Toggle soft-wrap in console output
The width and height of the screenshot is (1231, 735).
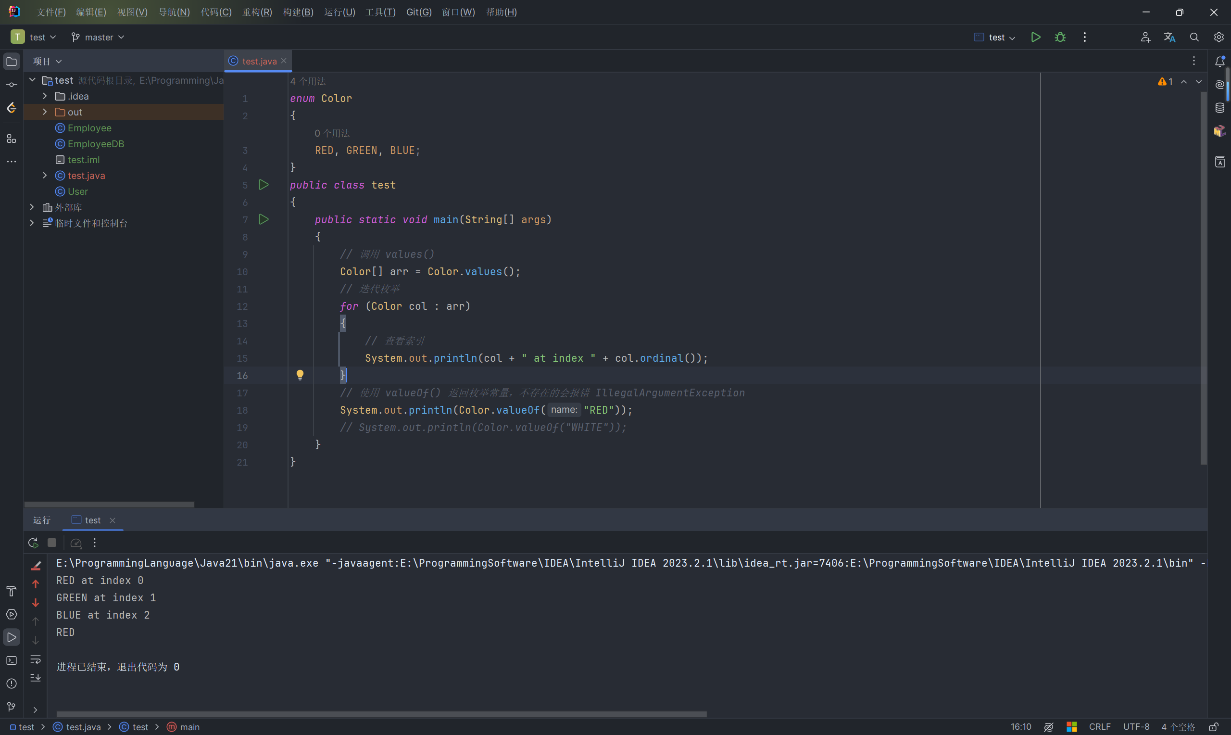click(36, 659)
